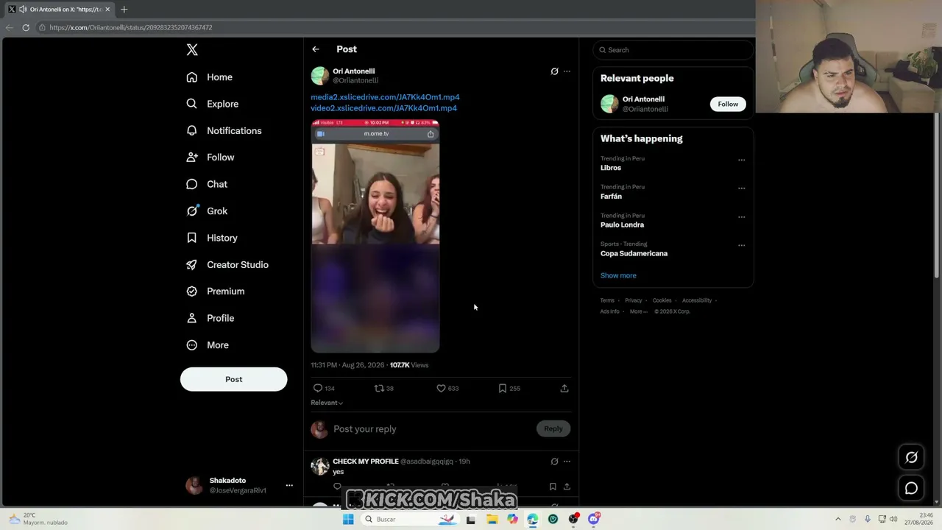The width and height of the screenshot is (942, 530).
Task: Open a new browser tab
Action: [124, 10]
